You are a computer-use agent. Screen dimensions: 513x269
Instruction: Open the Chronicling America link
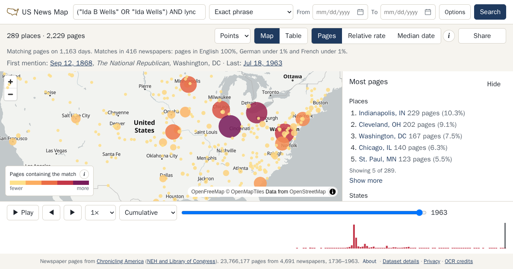point(120,261)
